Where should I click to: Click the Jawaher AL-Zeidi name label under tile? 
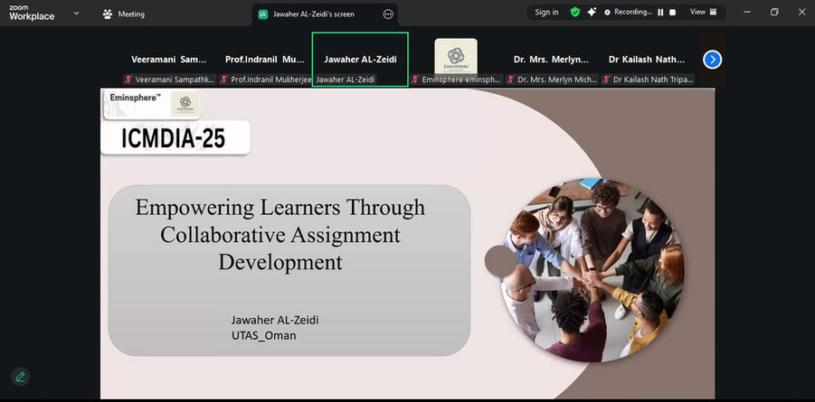(x=346, y=79)
